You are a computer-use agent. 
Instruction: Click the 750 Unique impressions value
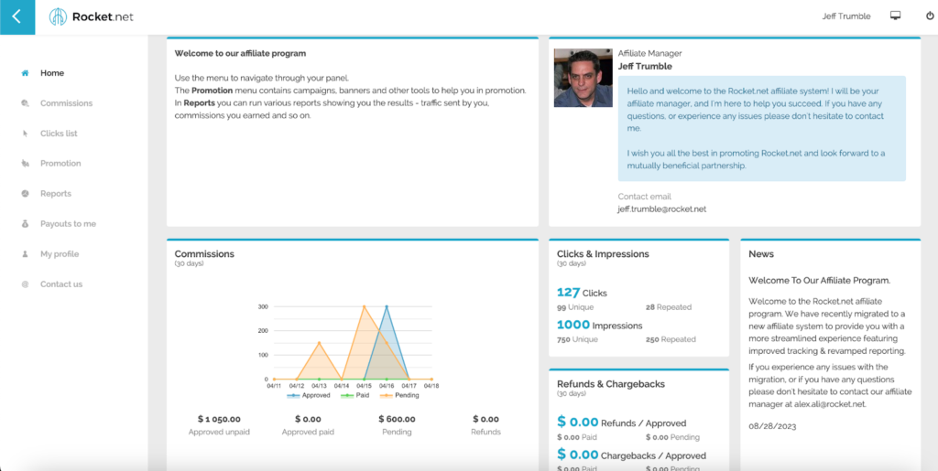[x=563, y=339]
